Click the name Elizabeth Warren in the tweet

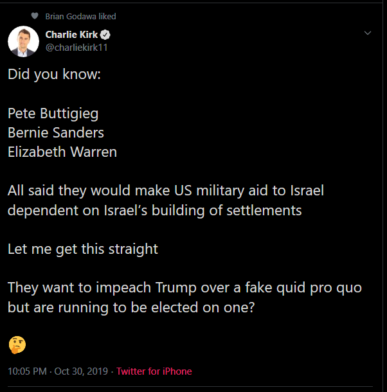click(x=62, y=152)
